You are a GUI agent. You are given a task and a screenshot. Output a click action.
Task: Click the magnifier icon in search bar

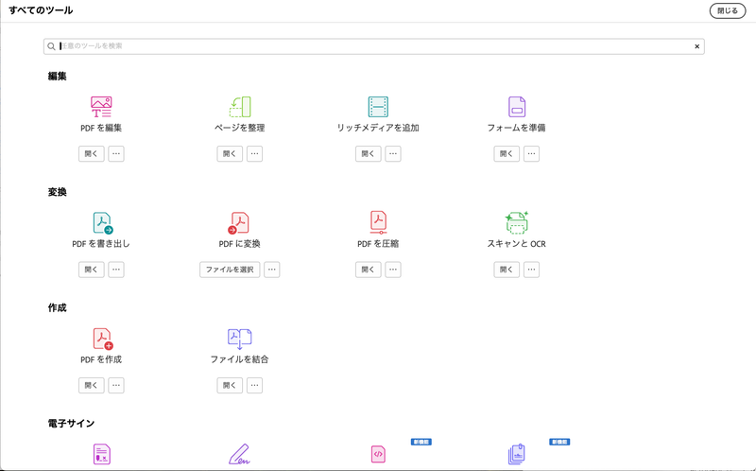[51, 46]
